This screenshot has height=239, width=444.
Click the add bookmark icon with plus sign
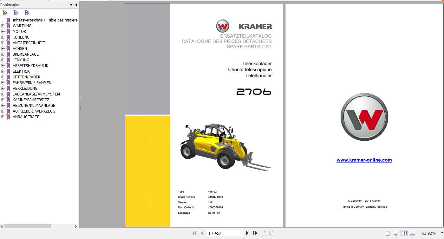(x=16, y=13)
